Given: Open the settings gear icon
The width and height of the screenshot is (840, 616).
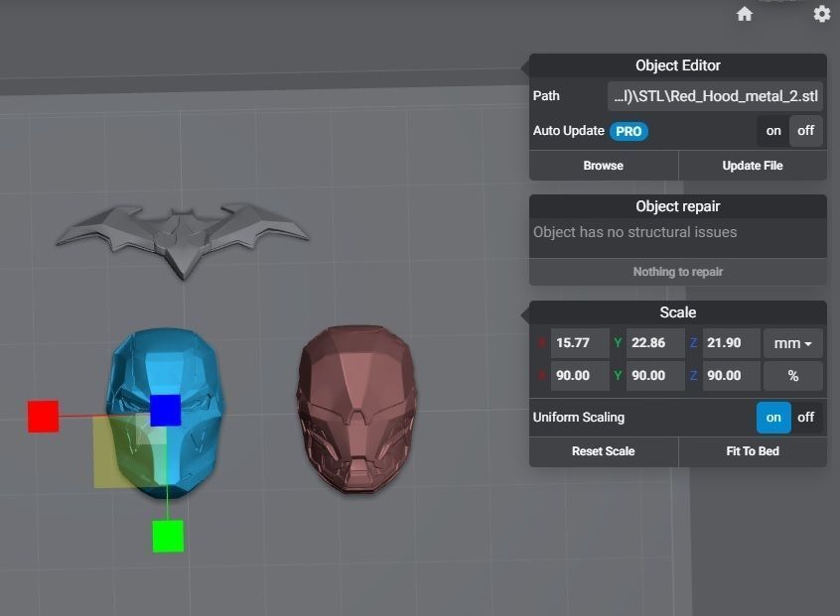Looking at the screenshot, I should click(821, 14).
